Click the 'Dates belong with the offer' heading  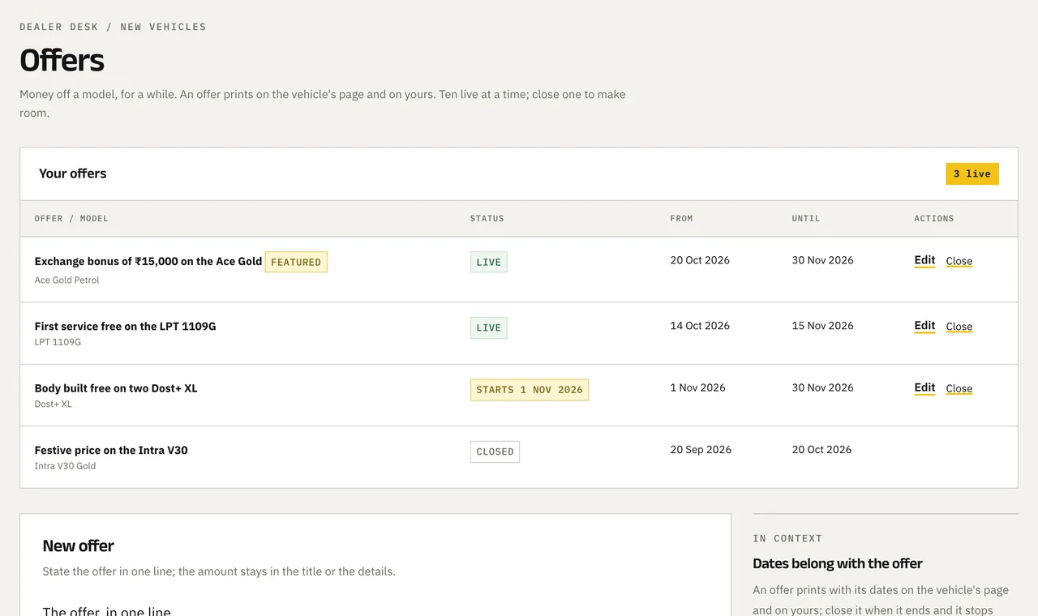(x=838, y=563)
